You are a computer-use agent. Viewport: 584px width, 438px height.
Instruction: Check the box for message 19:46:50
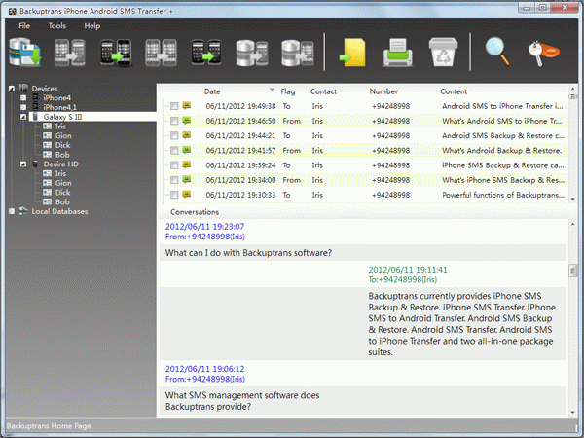coord(174,121)
